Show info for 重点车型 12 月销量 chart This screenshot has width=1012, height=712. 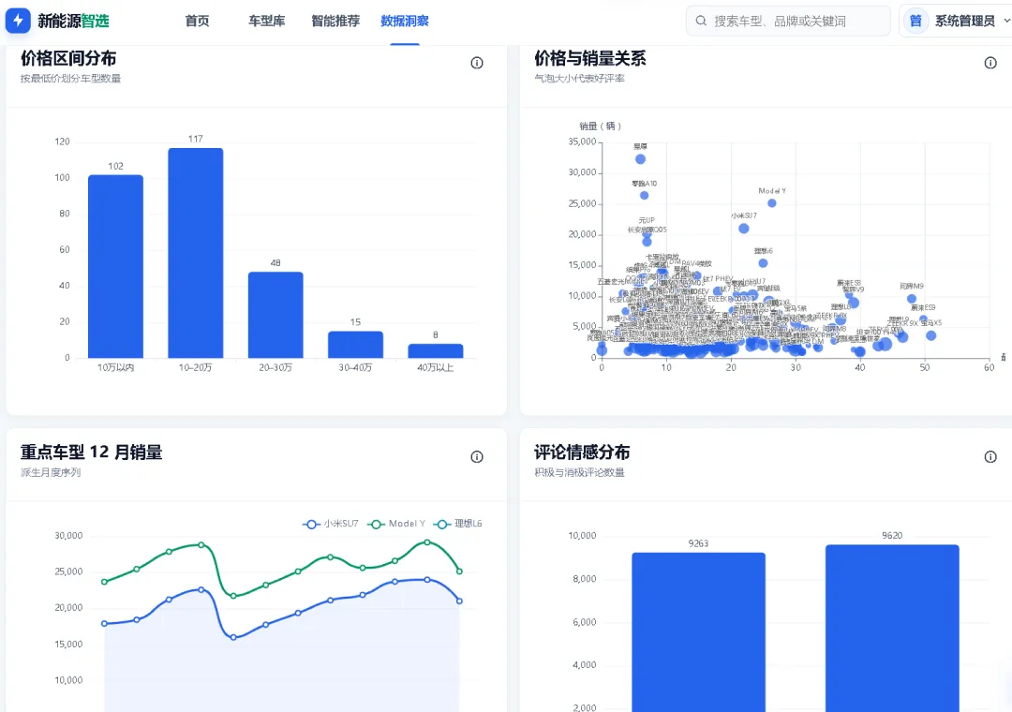tap(477, 457)
